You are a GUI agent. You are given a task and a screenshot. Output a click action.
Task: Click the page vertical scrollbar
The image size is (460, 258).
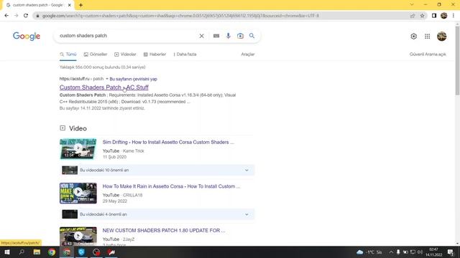(x=457, y=61)
